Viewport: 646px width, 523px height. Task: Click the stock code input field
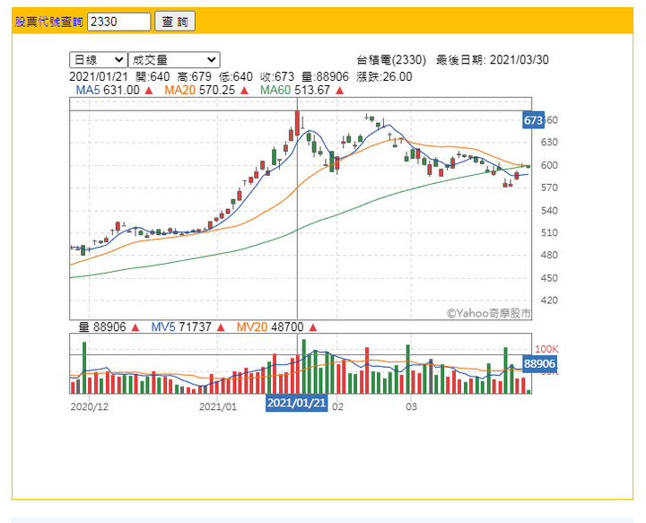coord(118,22)
